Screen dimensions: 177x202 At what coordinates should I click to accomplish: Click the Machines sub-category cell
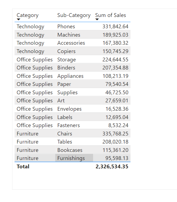pos(69,35)
